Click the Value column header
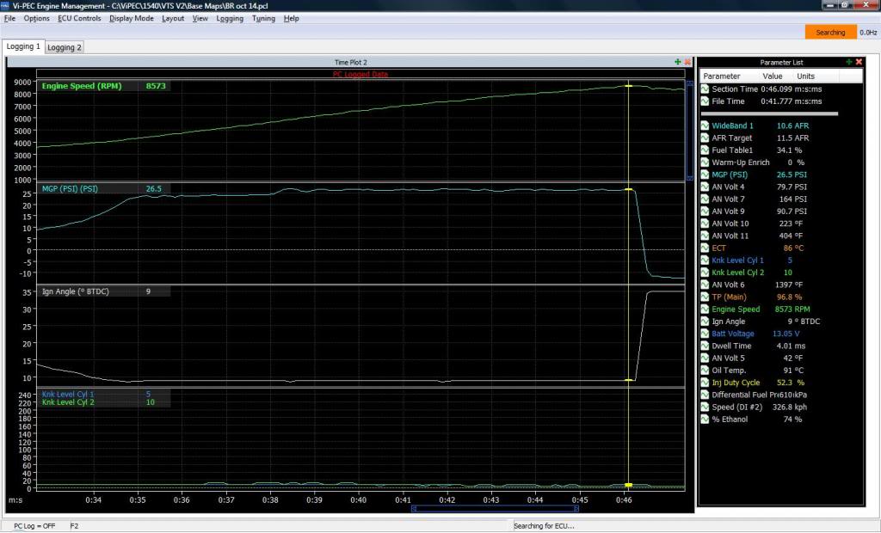This screenshot has width=881, height=533. (772, 76)
